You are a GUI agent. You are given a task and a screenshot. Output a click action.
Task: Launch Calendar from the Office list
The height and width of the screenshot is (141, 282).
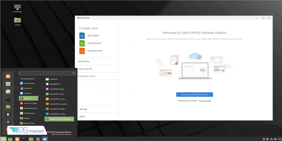coord(59,79)
